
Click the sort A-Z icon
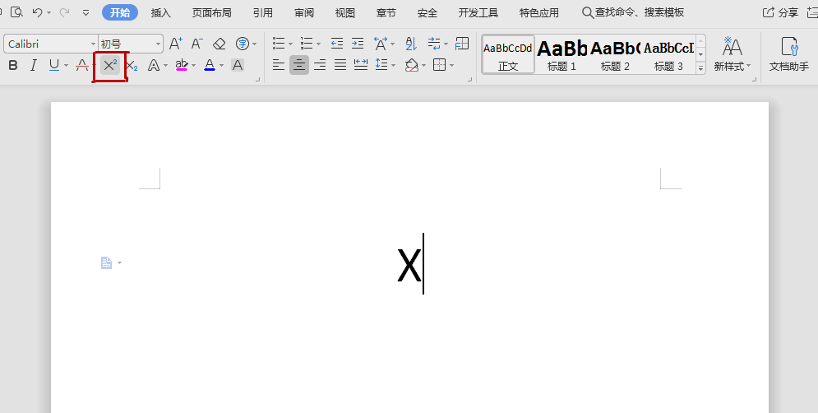[411, 44]
